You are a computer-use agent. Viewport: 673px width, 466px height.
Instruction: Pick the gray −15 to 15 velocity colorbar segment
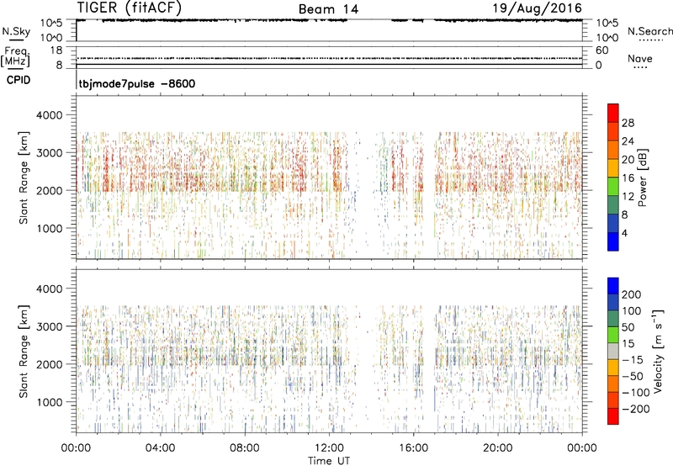click(613, 351)
